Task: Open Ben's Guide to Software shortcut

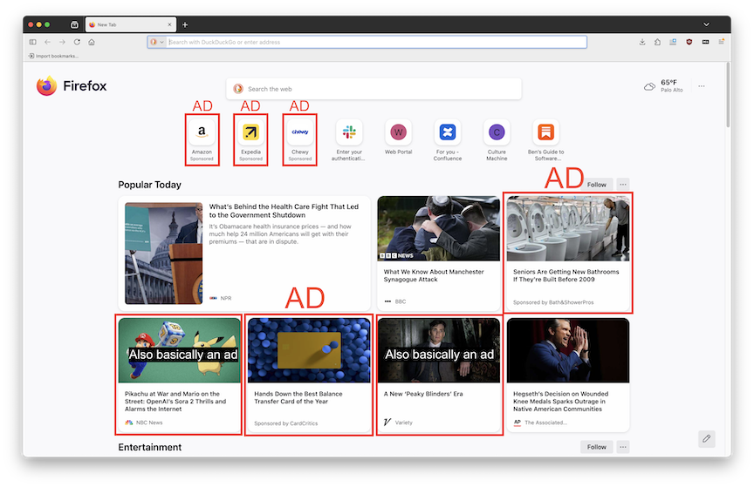Action: pos(545,139)
